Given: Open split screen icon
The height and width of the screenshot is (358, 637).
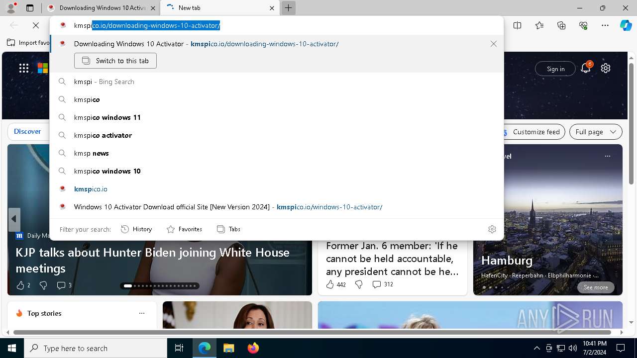Looking at the screenshot, I should pyautogui.click(x=517, y=25).
